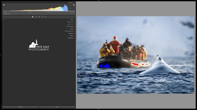This screenshot has width=197, height=110.
Task: Expand the Transform panel triangle
Action: coord(75,33)
